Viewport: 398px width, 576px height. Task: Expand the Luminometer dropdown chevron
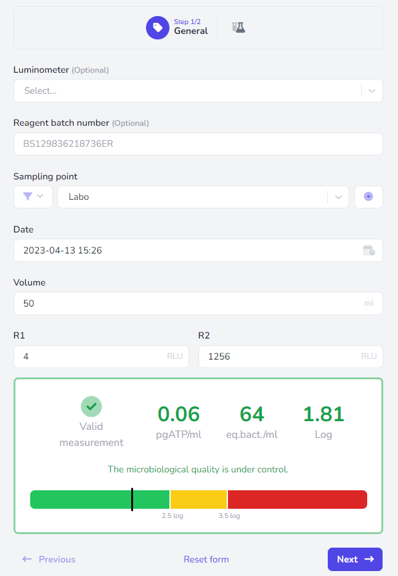pyautogui.click(x=372, y=91)
